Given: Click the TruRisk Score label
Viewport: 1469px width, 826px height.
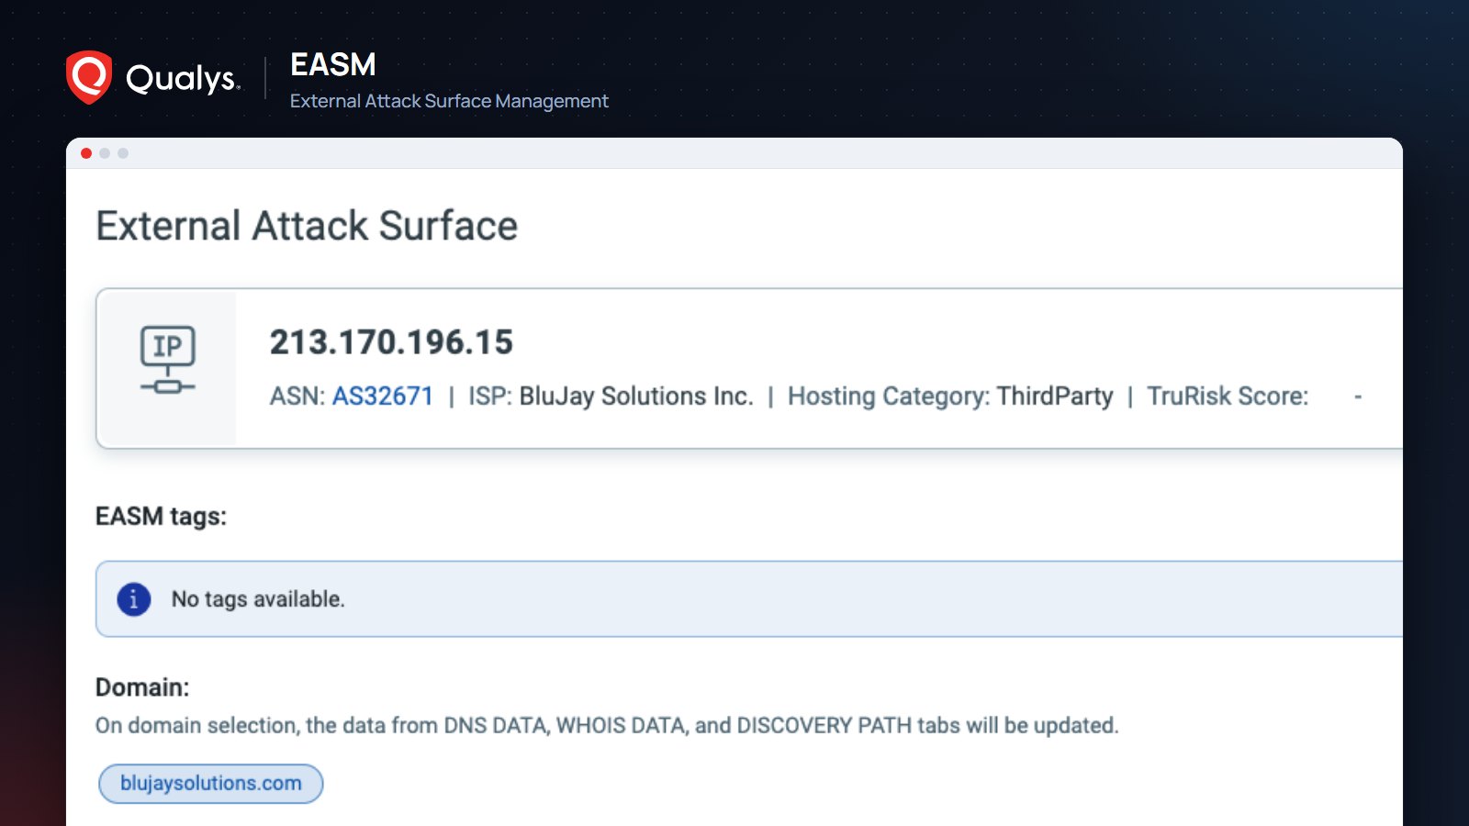Looking at the screenshot, I should tap(1228, 396).
